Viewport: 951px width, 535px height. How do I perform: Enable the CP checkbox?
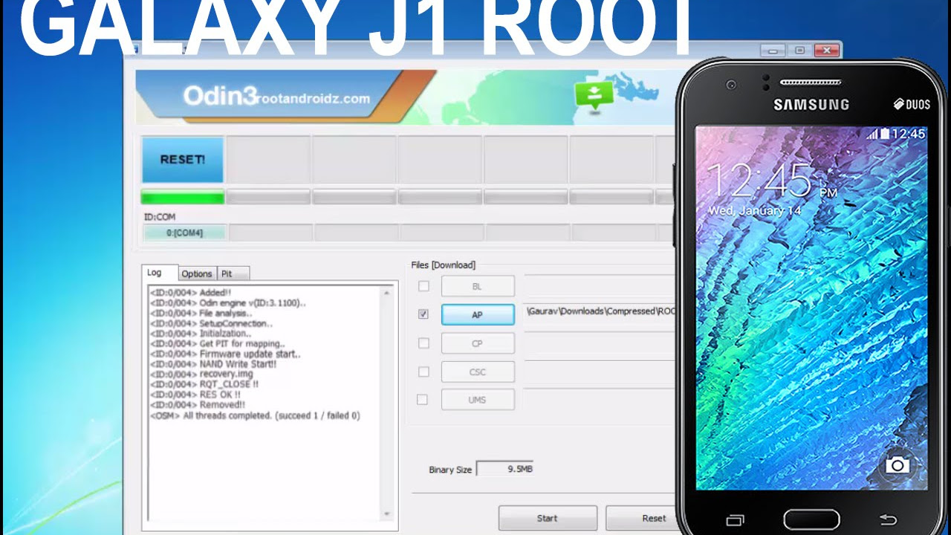(x=423, y=343)
